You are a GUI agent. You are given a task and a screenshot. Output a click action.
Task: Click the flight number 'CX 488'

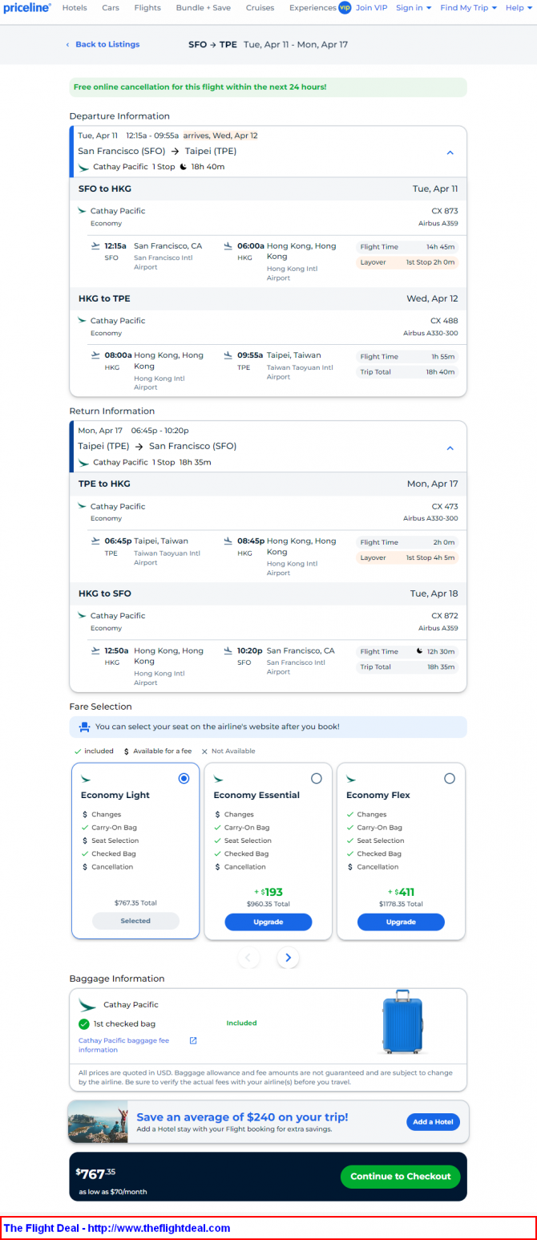[x=445, y=320]
